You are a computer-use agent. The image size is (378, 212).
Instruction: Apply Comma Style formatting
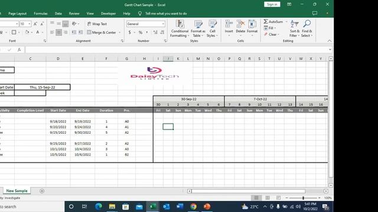point(147,32)
